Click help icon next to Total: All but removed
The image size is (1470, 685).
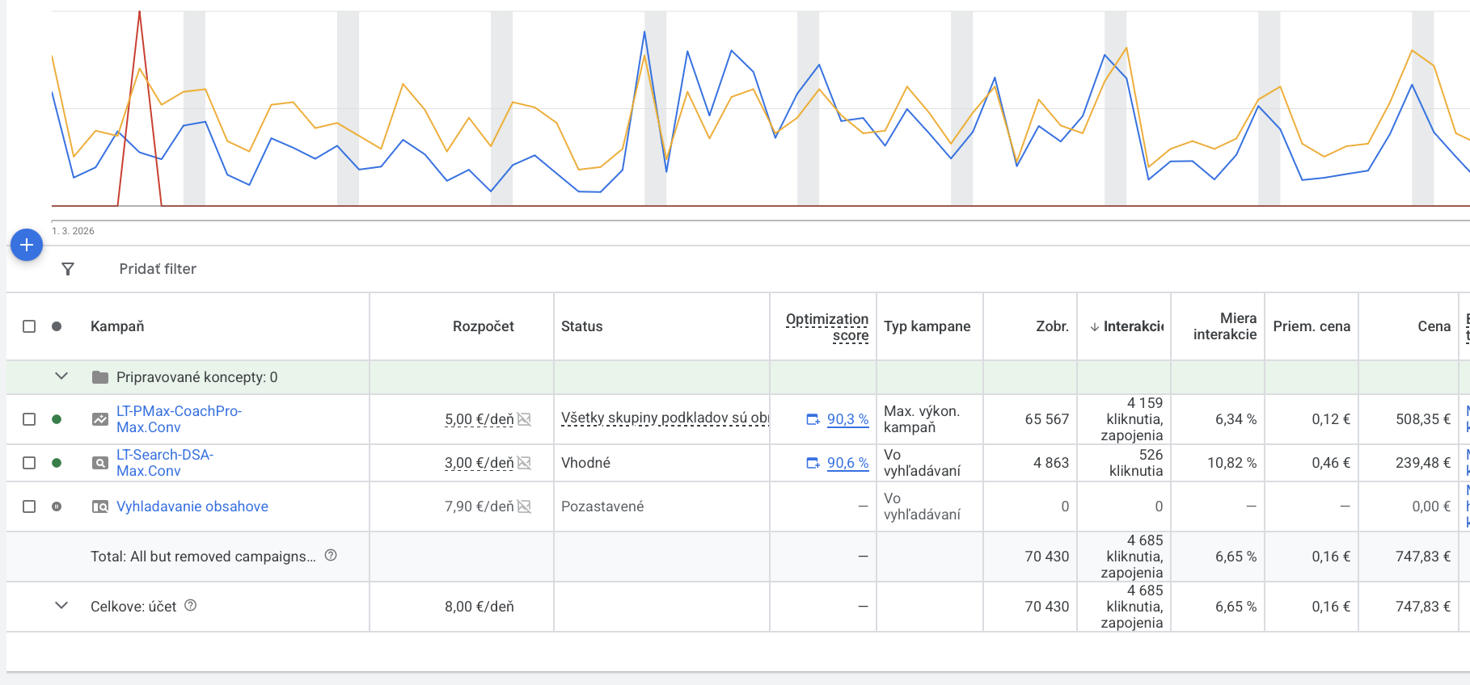point(331,555)
